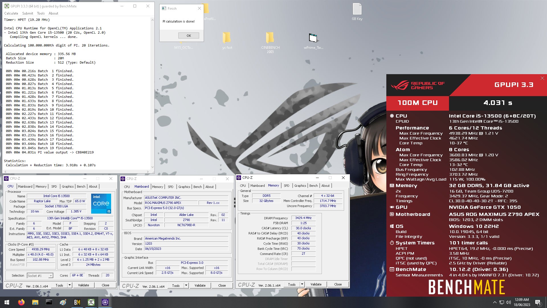Open the command prompt taskbar icon
The height and width of the screenshot is (308, 547).
[x=49, y=302]
